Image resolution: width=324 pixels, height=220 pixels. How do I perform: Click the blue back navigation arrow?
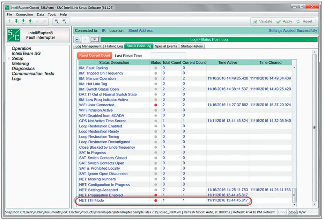click(78, 40)
